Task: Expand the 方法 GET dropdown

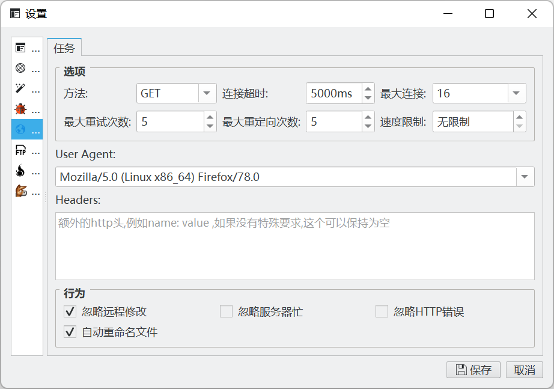Action: point(207,93)
